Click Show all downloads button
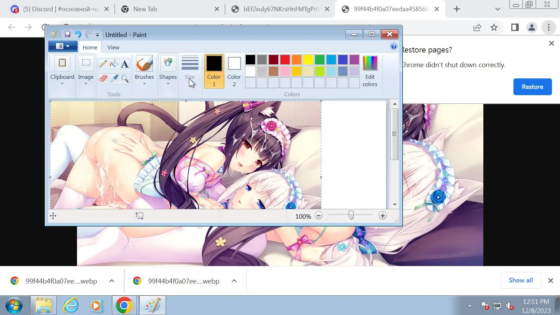This screenshot has height=315, width=560. click(x=521, y=280)
